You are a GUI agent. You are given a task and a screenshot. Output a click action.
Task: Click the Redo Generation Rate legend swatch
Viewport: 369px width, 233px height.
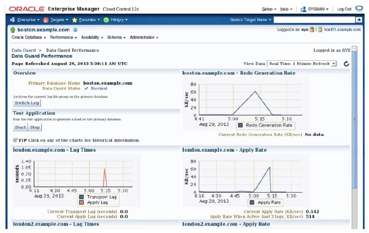click(240, 125)
